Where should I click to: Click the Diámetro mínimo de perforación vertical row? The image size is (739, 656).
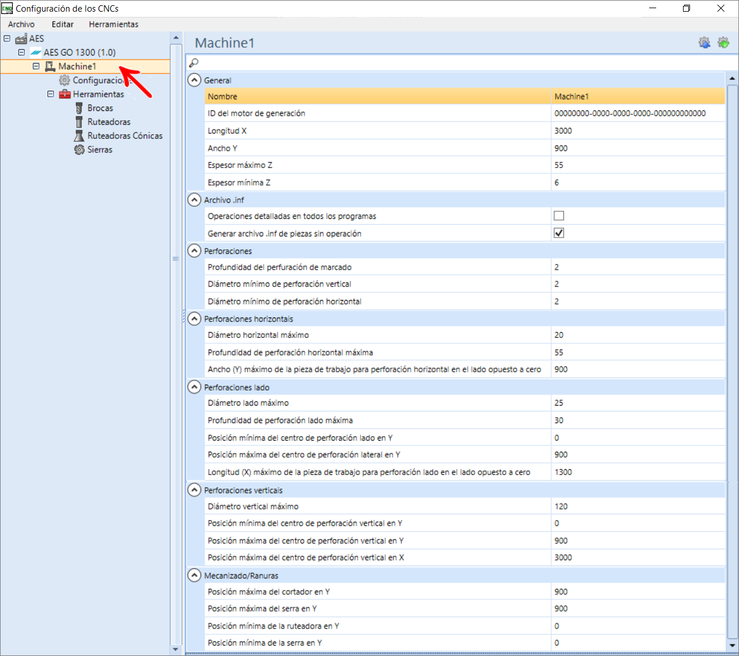tap(465, 284)
